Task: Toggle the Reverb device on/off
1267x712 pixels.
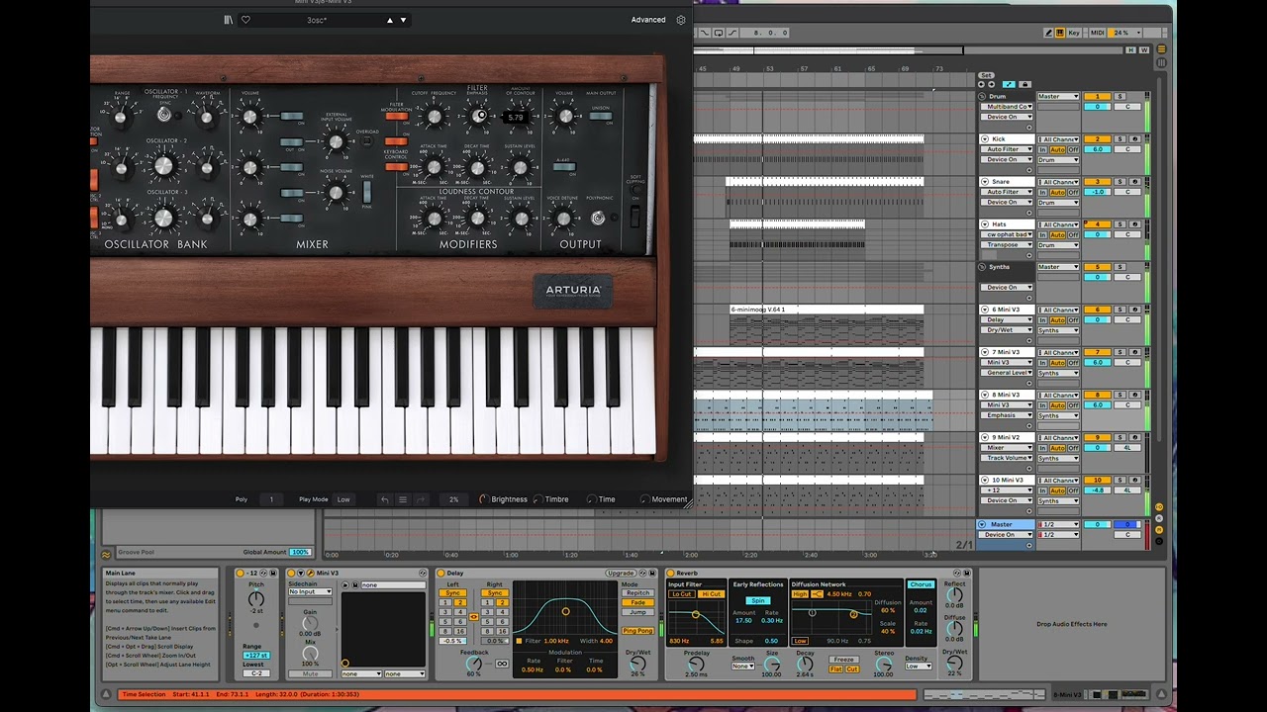Action: [x=670, y=573]
